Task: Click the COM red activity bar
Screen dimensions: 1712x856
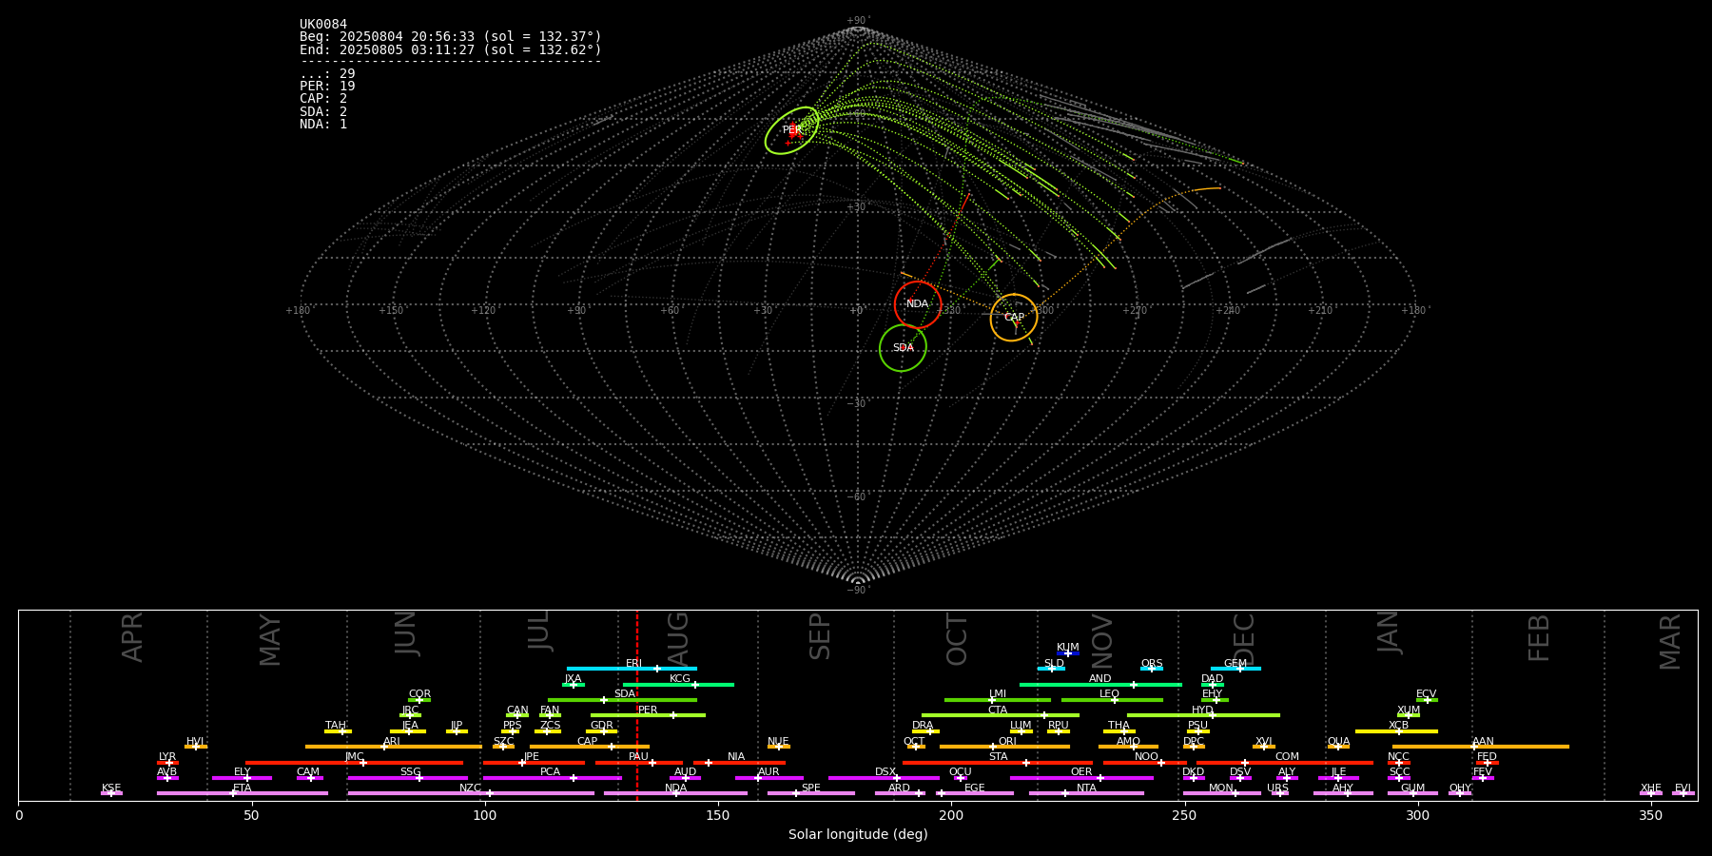Action: coord(1286,763)
